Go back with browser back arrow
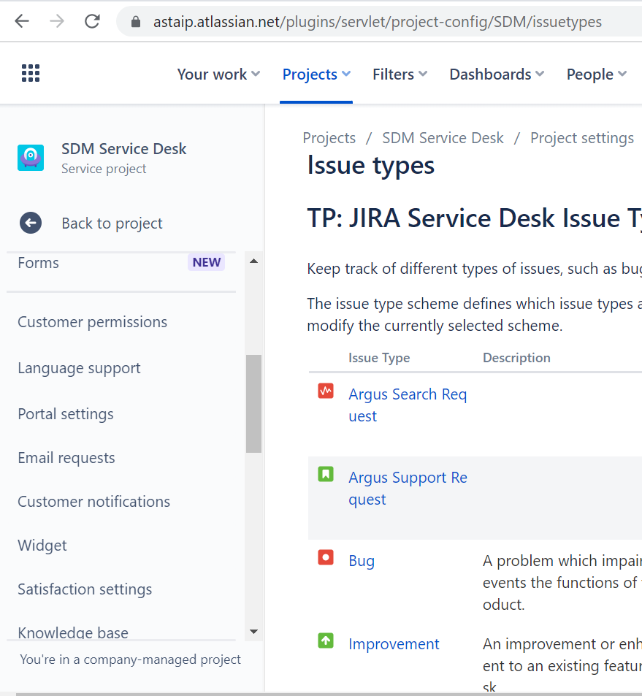This screenshot has width=642, height=696. (x=22, y=21)
